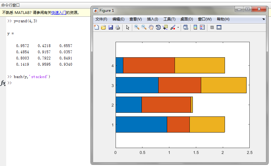Click the value 0.9595 in matrix output

click(x=44, y=64)
